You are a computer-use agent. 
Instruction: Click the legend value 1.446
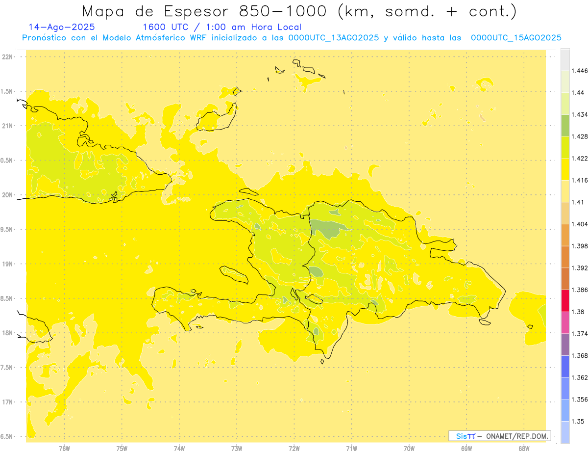[579, 71]
